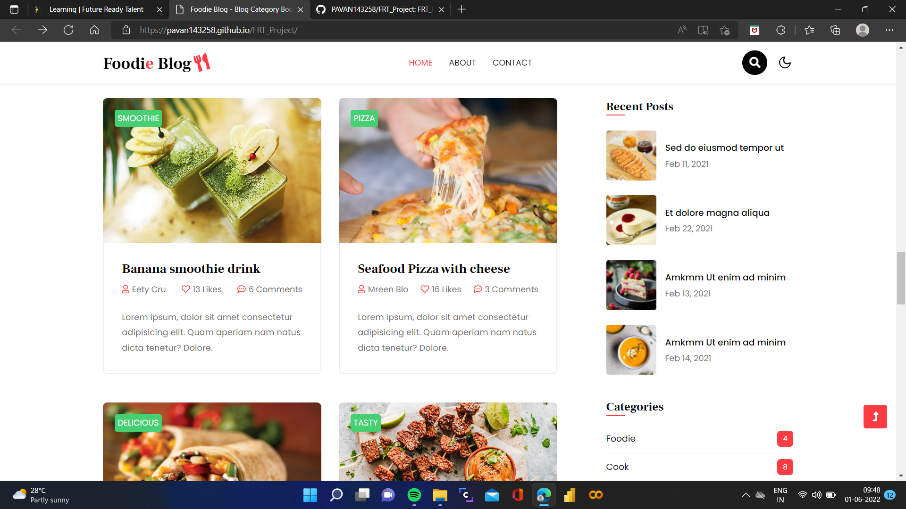Open immersive reader icon in address bar
Viewport: 906px width, 509px height.
703,30
